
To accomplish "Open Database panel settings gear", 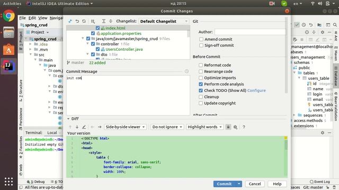I will [x=323, y=32].
